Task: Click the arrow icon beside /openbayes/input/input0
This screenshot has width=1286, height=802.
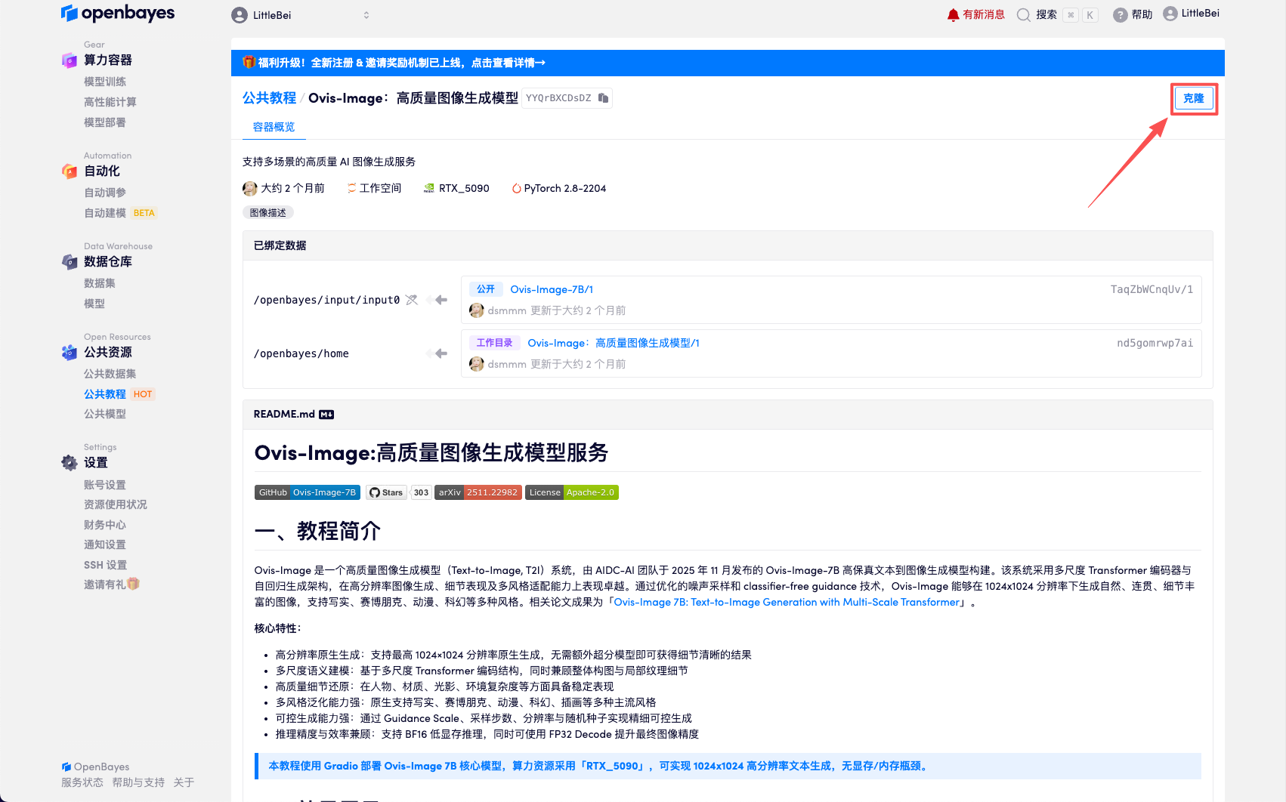Action: (x=437, y=300)
